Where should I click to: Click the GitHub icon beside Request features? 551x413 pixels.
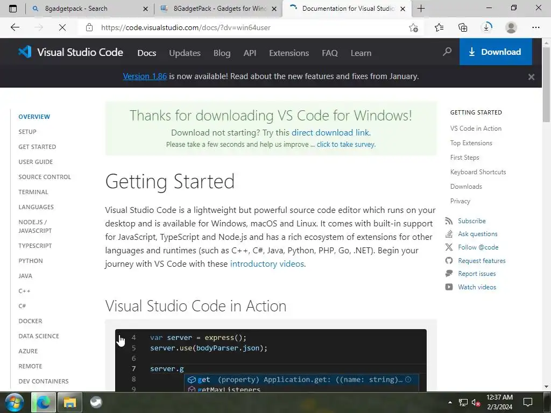point(449,261)
